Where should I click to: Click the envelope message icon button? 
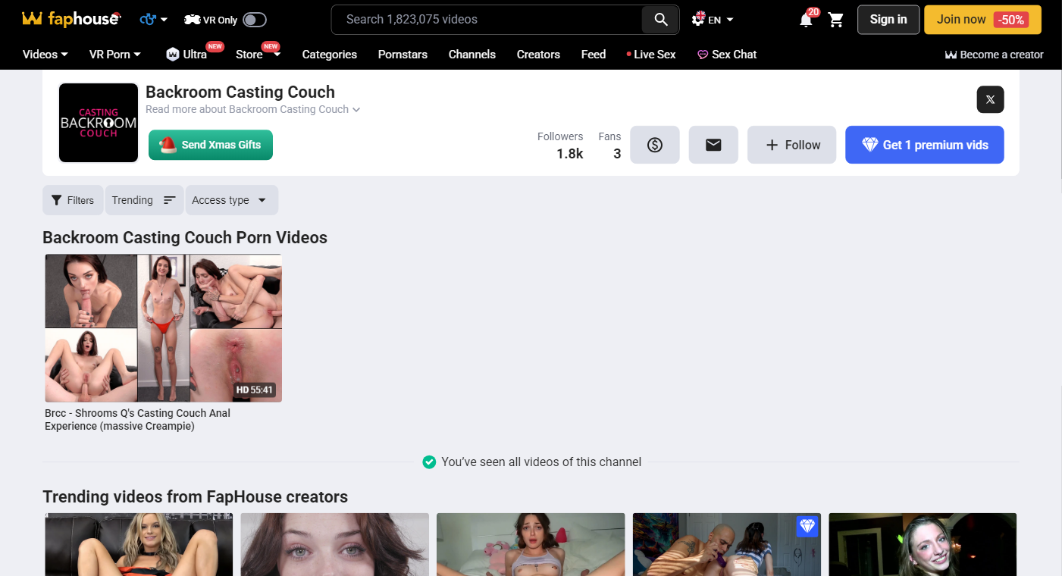click(713, 145)
